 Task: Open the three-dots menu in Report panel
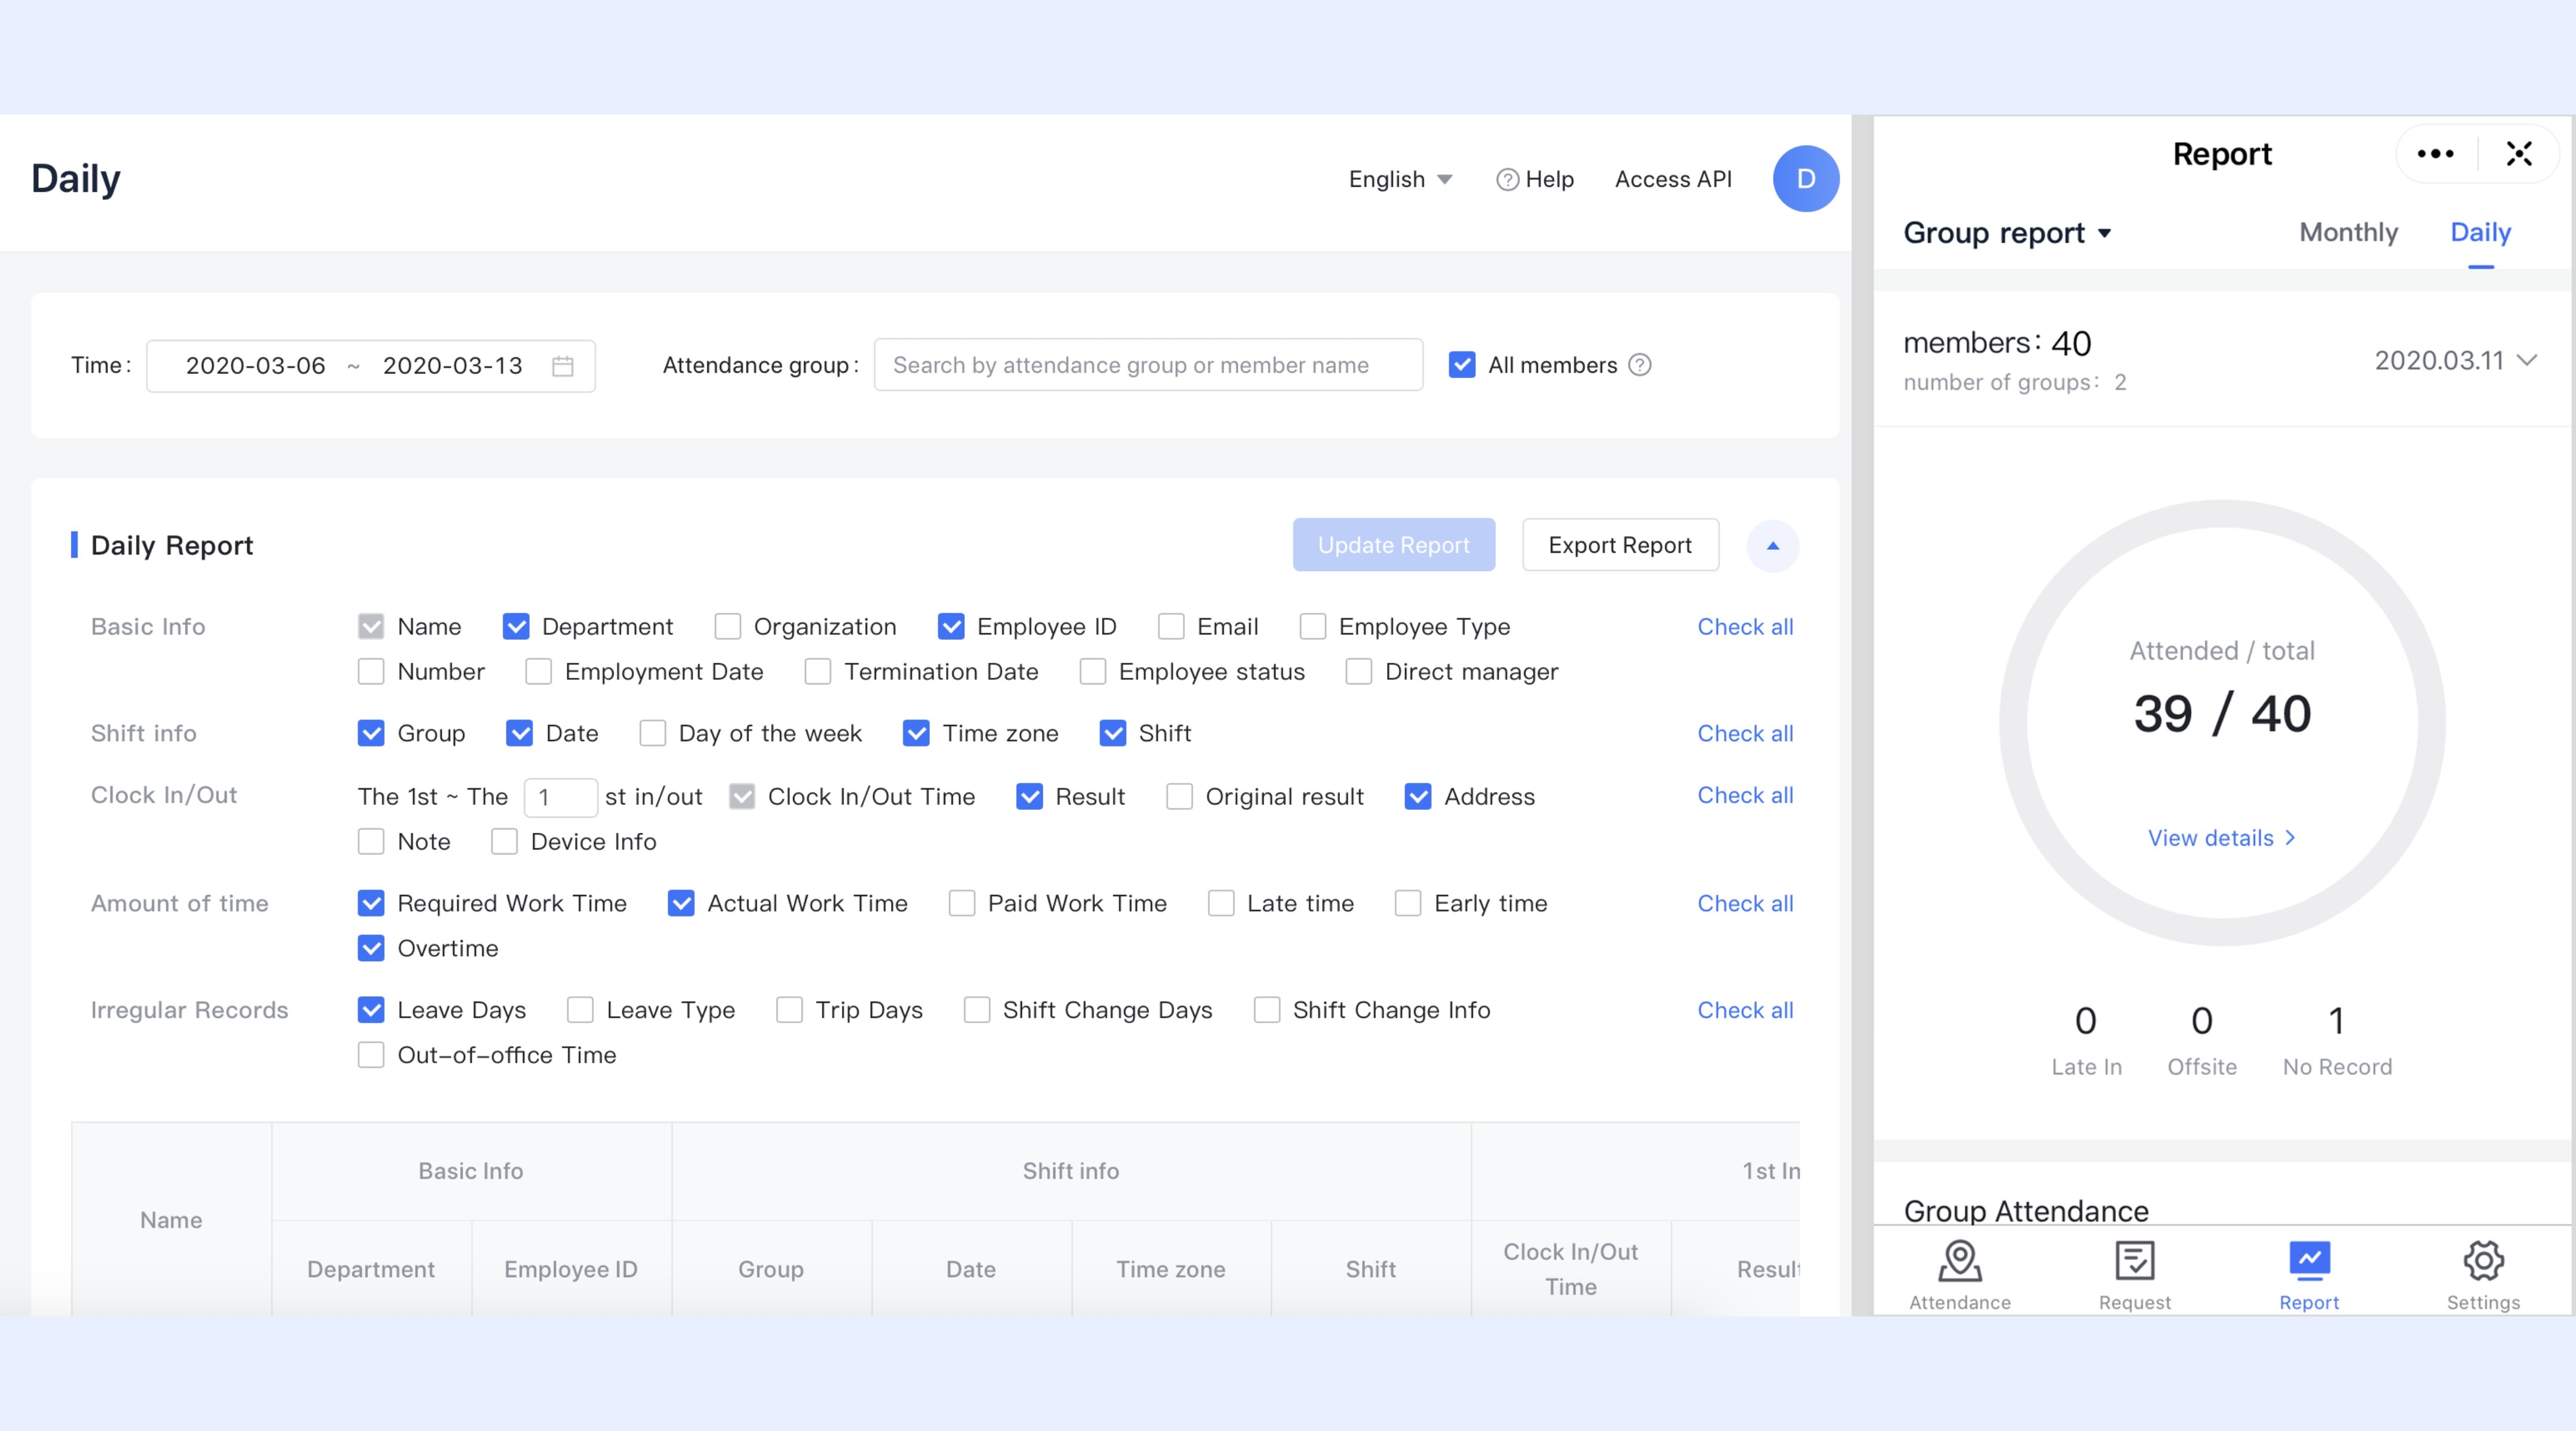pyautogui.click(x=2435, y=154)
